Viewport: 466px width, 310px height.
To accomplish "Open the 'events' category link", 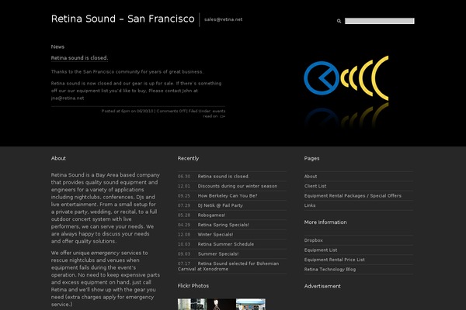I will [219, 111].
